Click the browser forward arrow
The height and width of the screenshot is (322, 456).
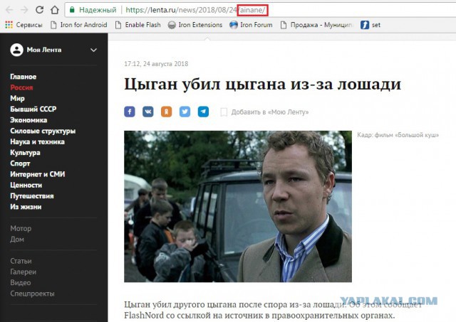24,10
